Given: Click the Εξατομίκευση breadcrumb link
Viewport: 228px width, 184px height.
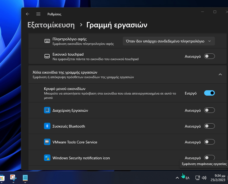Looking at the screenshot, I should (51, 25).
